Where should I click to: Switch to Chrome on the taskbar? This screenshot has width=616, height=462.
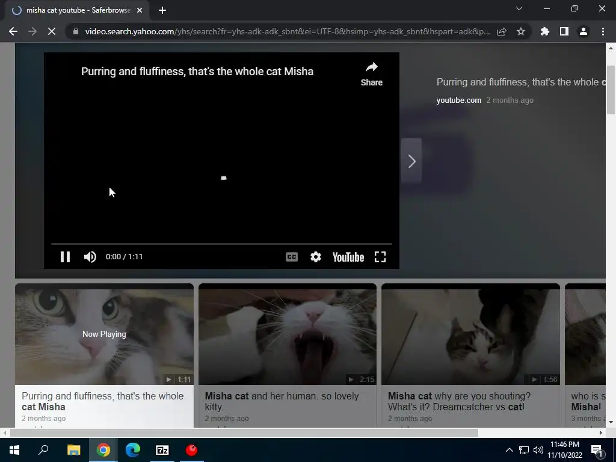pos(103,450)
